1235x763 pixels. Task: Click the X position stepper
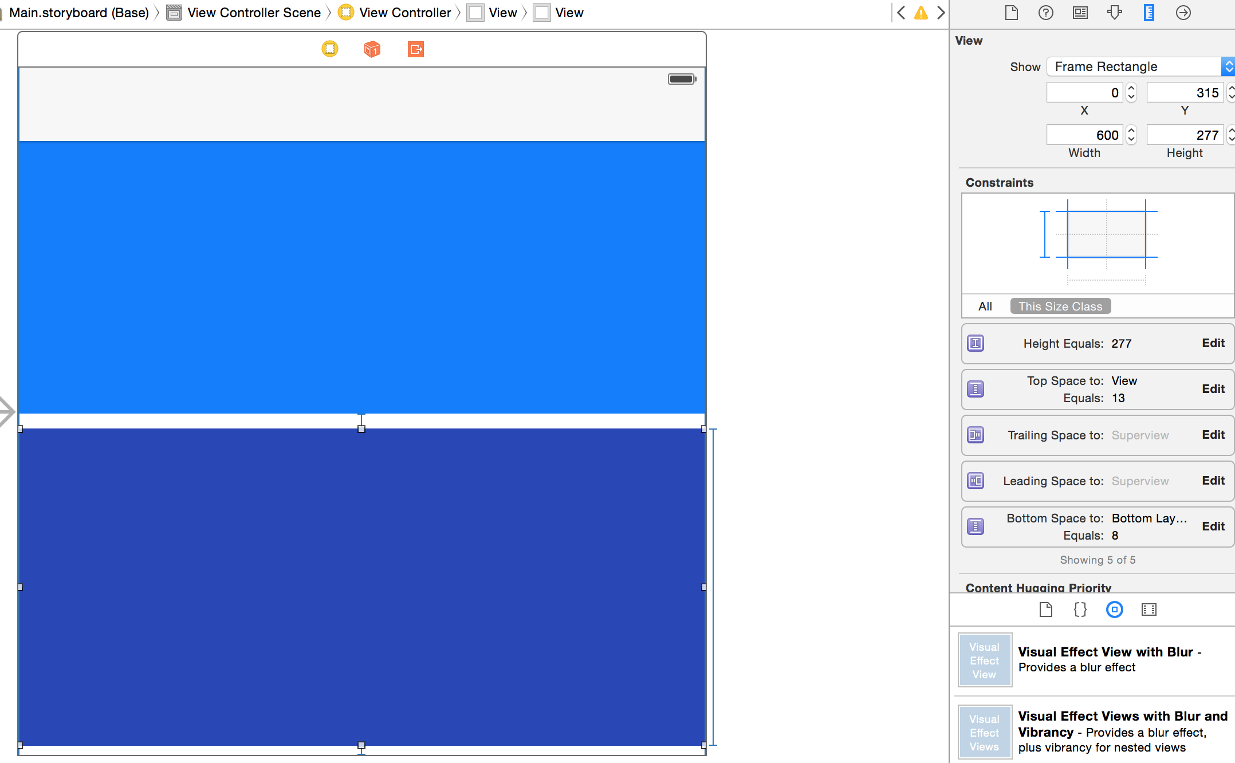click(x=1131, y=93)
